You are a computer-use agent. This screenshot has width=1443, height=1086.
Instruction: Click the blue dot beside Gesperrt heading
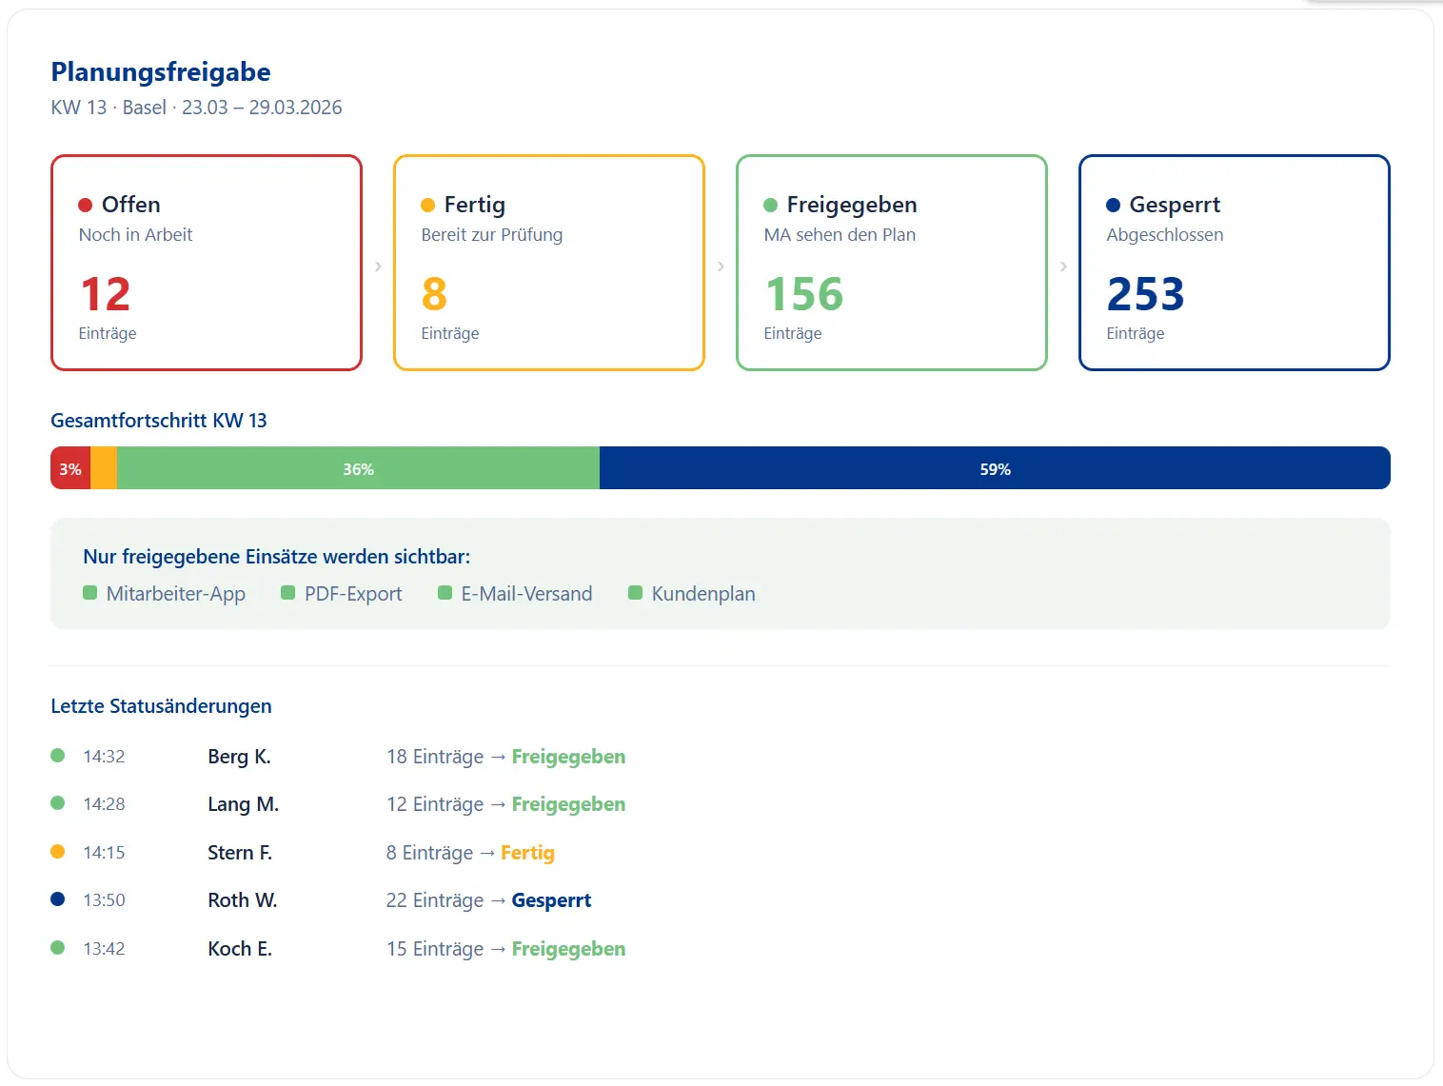click(1113, 205)
